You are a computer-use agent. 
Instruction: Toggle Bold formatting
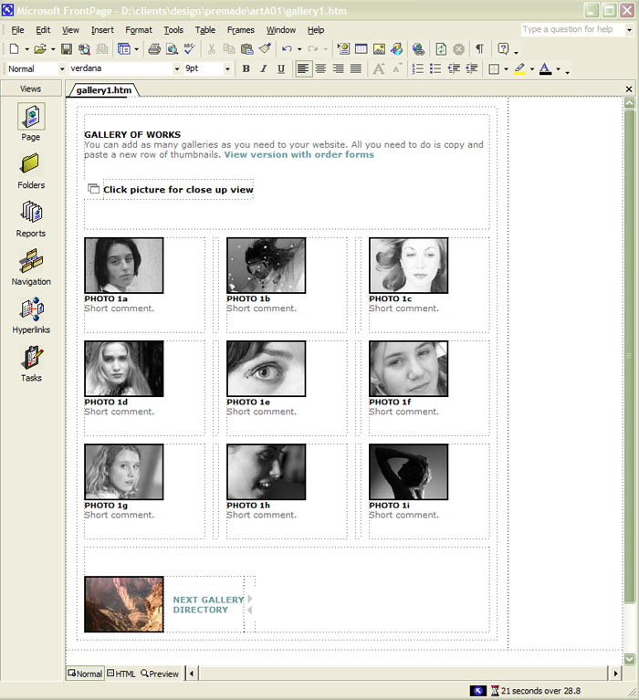pos(246,69)
